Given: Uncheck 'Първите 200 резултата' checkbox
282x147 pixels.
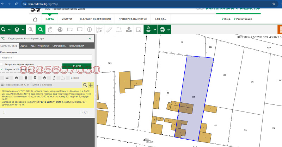Looking at the screenshot, I should point(2,70).
